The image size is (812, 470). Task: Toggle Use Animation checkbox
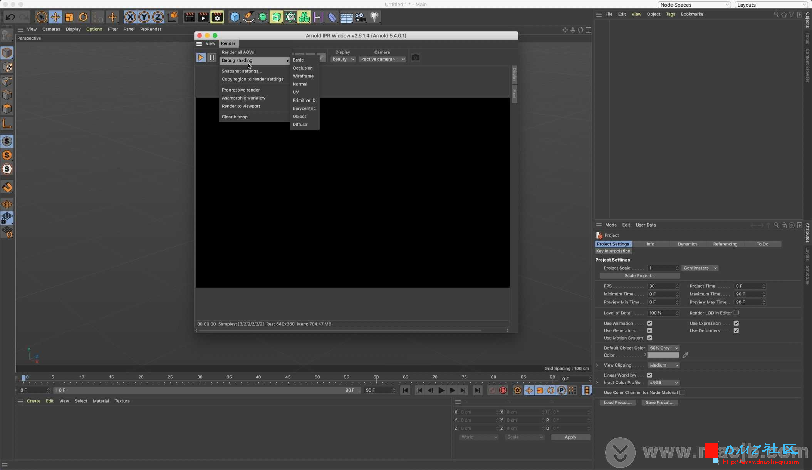pos(649,323)
